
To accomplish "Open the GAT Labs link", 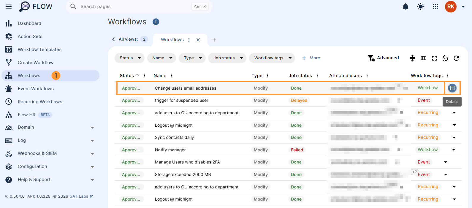I will [x=81, y=196].
